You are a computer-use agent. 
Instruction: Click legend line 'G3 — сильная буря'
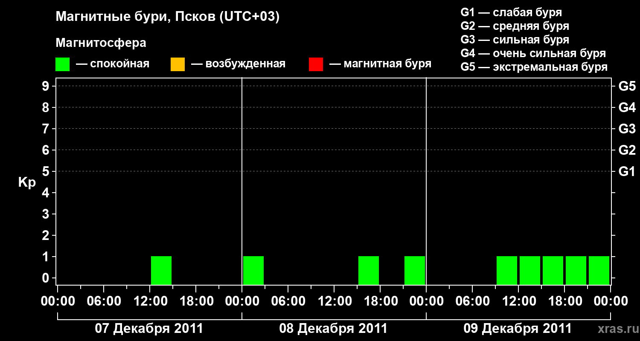[515, 39]
